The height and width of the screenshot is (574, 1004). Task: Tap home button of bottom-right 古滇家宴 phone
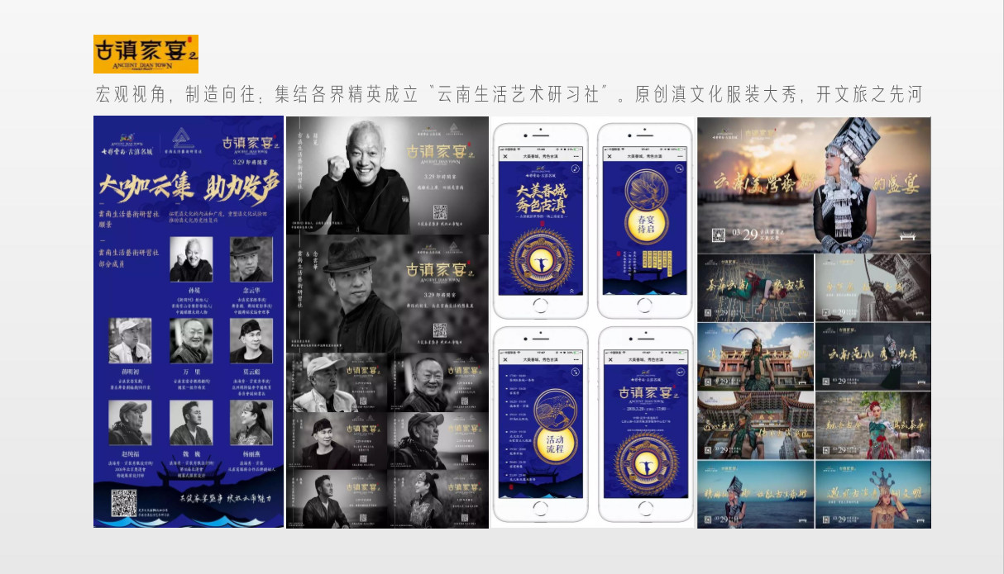pos(645,510)
